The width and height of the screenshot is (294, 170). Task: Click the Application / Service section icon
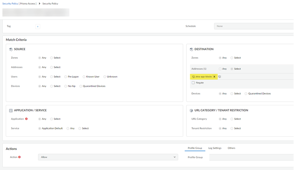11,111
